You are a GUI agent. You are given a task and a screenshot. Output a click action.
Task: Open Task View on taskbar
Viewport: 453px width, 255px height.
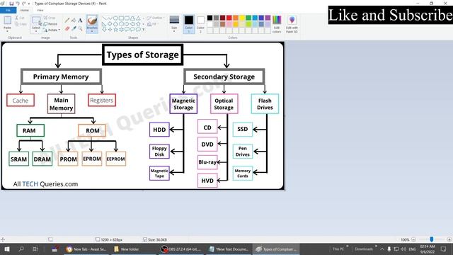tap(35, 249)
